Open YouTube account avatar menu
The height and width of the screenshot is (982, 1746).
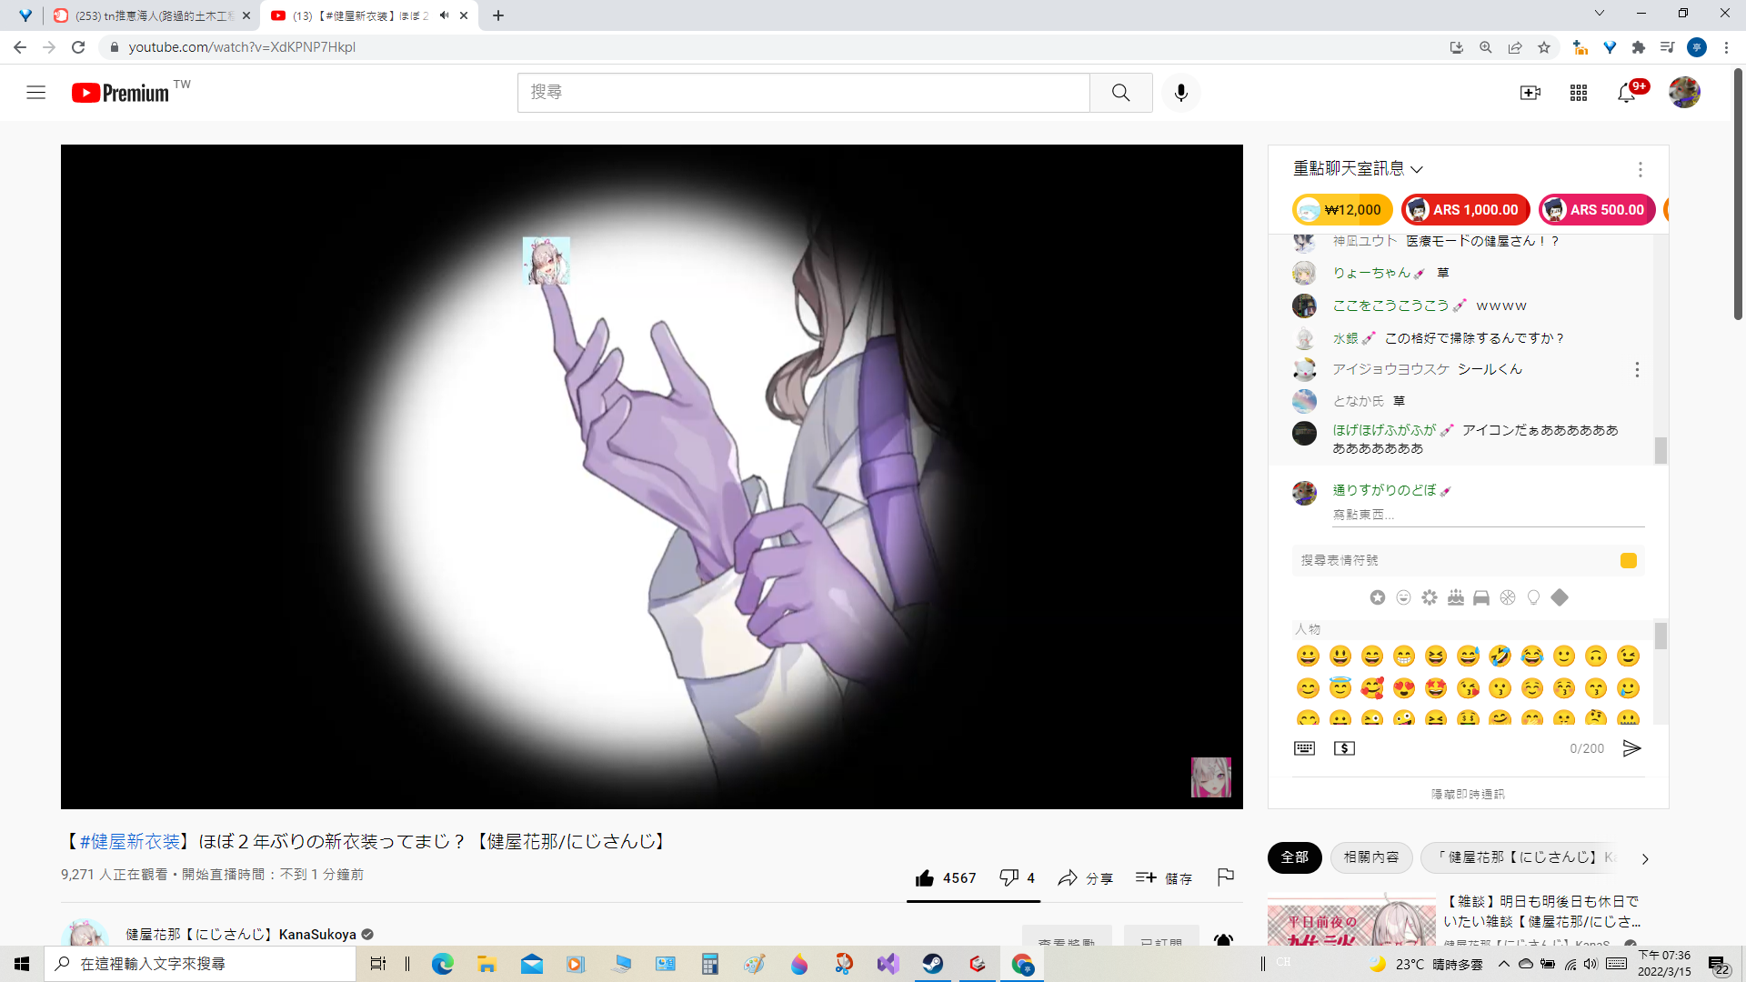click(x=1684, y=92)
